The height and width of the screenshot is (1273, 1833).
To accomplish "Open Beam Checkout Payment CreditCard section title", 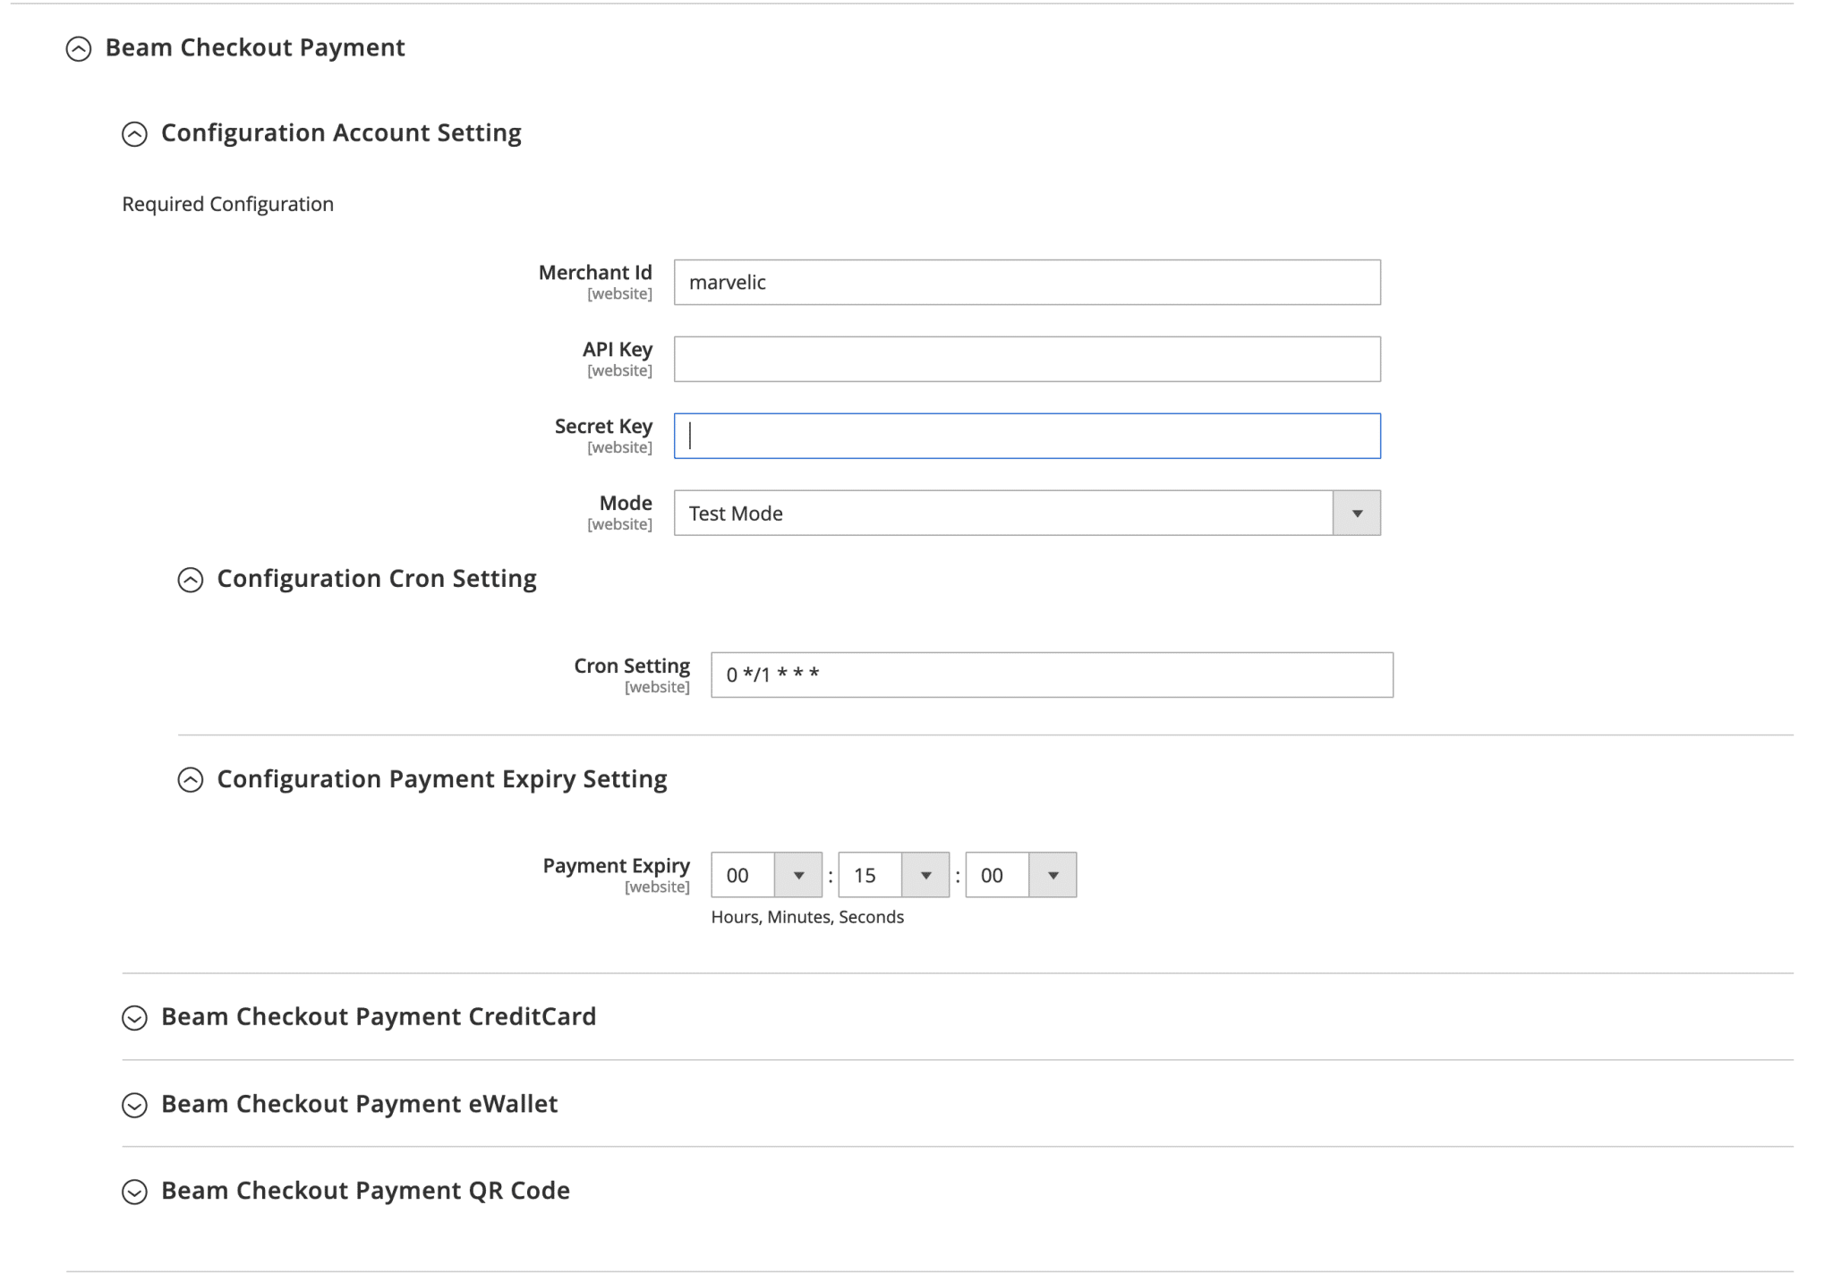I will tap(379, 1017).
